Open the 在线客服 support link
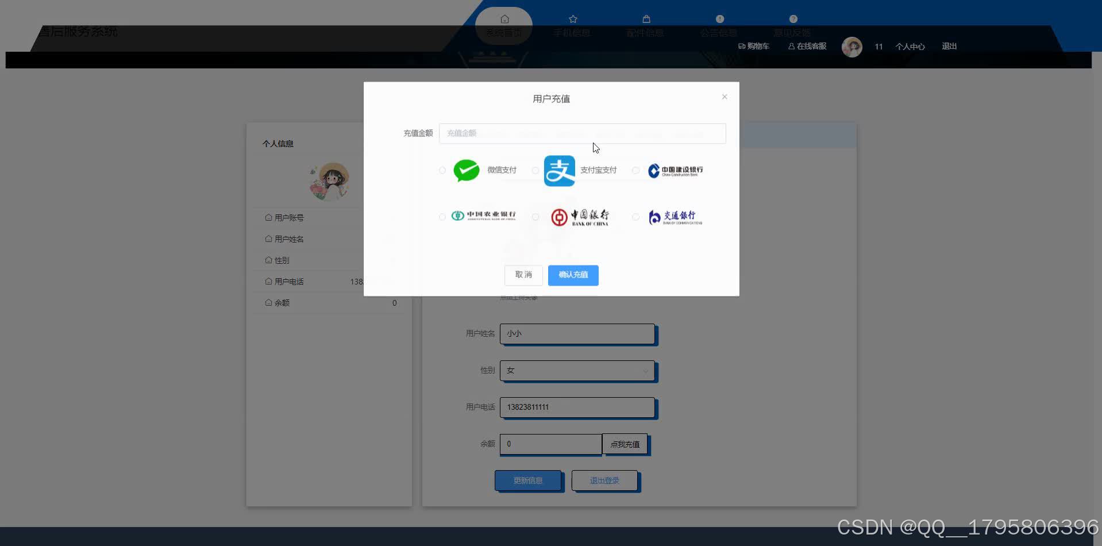This screenshot has height=546, width=1102. [807, 46]
